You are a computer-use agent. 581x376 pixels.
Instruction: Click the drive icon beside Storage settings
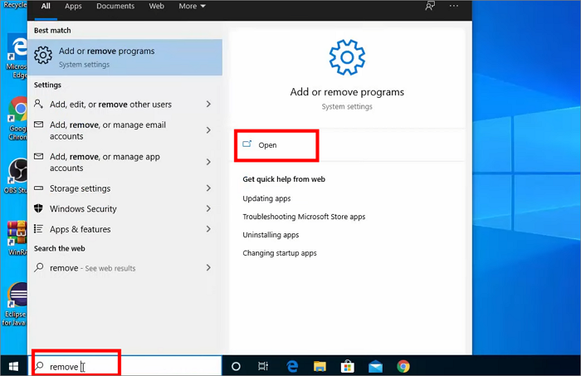pos(38,188)
